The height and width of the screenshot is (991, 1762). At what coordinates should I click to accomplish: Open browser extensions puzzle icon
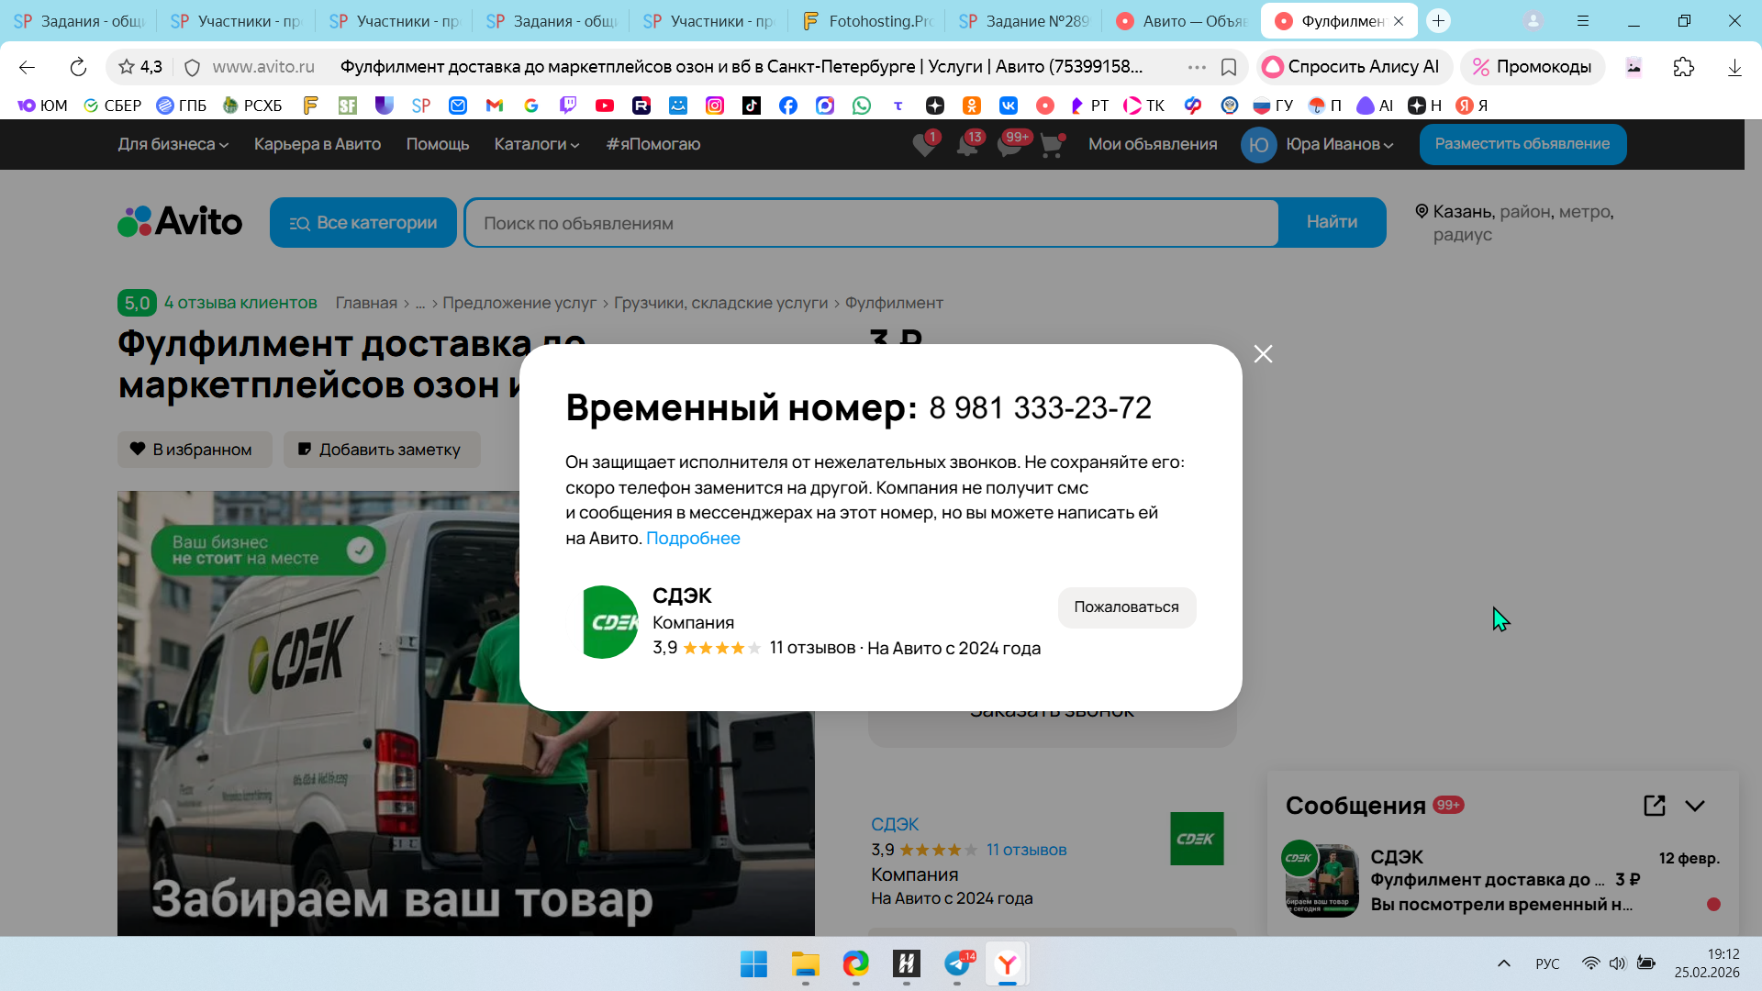(x=1683, y=67)
